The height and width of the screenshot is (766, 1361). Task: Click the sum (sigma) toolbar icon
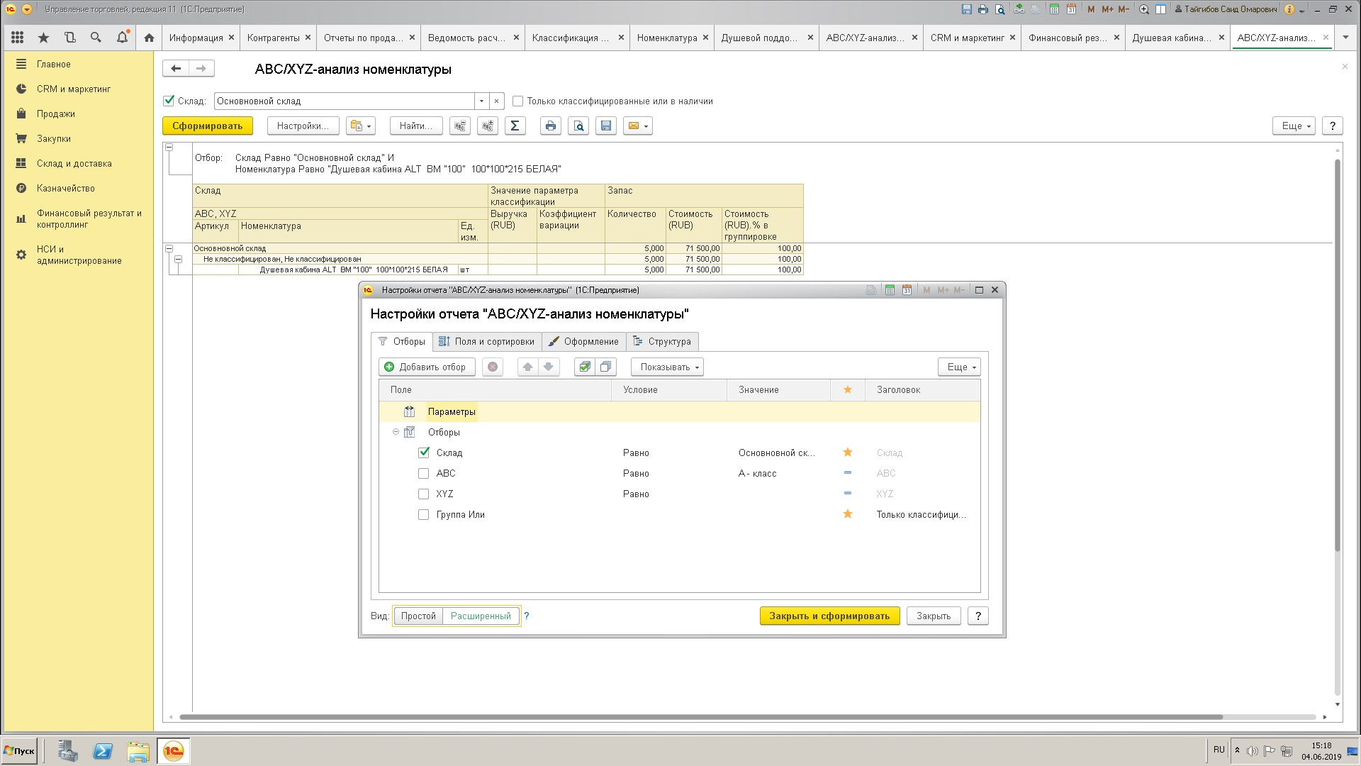tap(515, 126)
